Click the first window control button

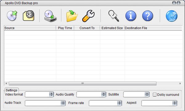(x=174, y=3)
